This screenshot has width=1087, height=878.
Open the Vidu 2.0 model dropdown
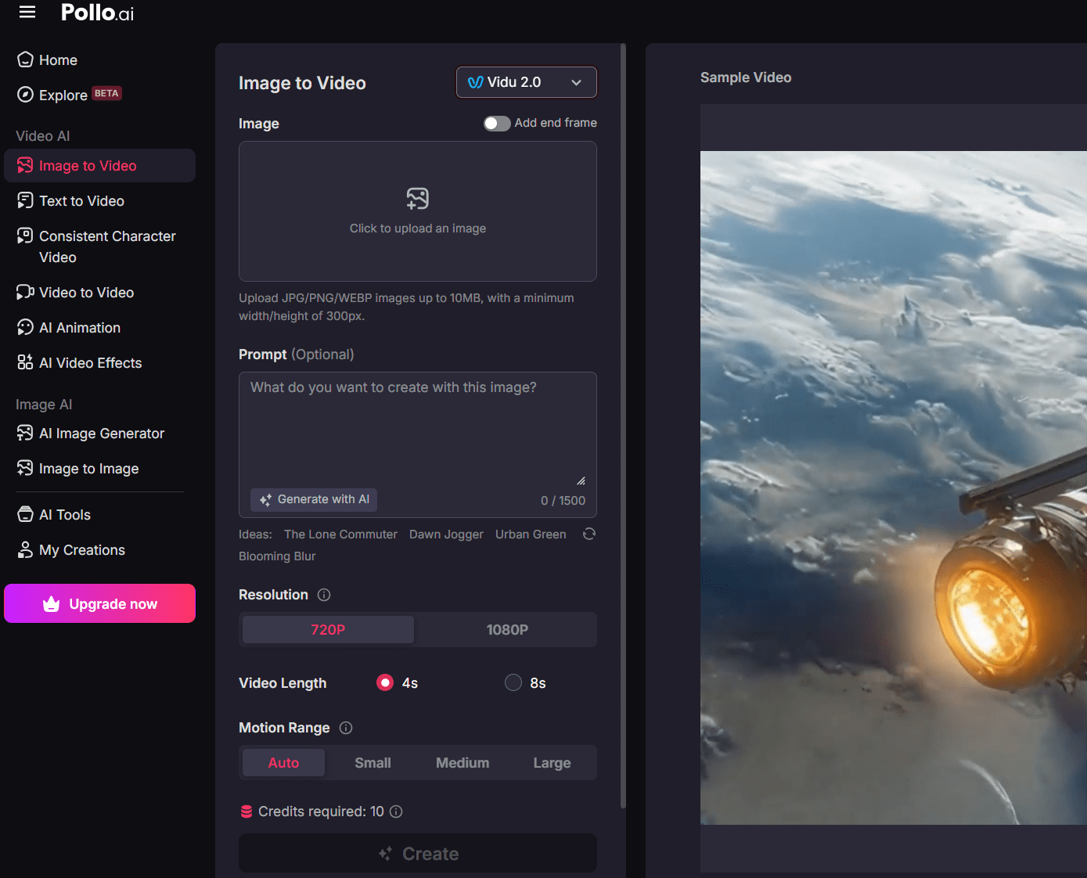coord(526,82)
